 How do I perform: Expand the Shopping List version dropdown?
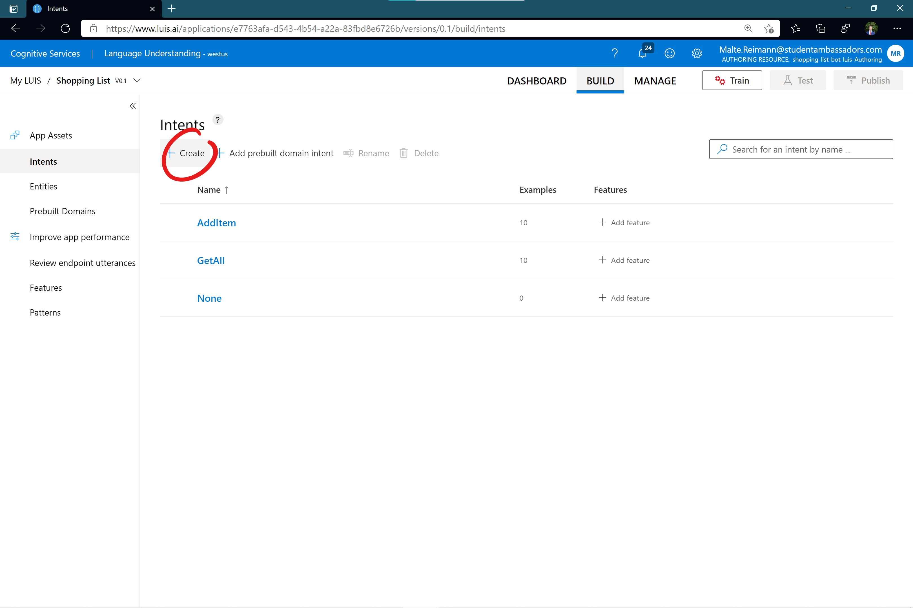coord(139,80)
